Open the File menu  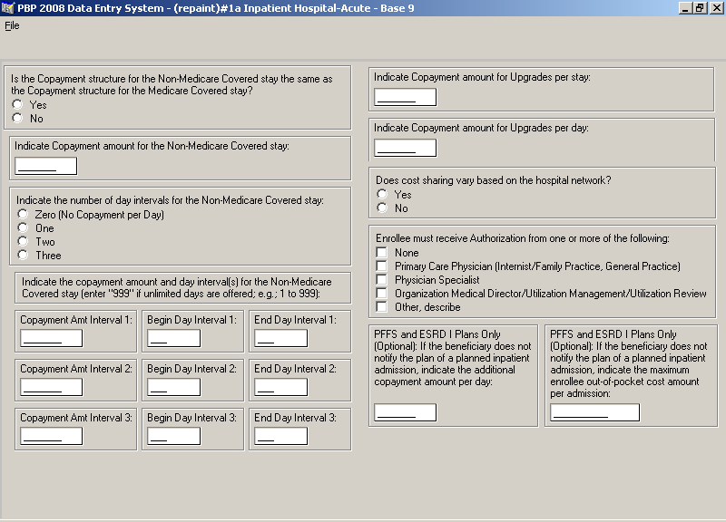point(12,25)
